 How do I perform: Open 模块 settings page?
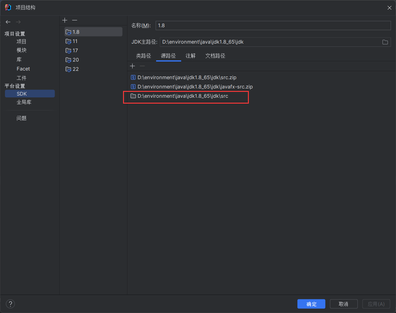click(x=21, y=50)
